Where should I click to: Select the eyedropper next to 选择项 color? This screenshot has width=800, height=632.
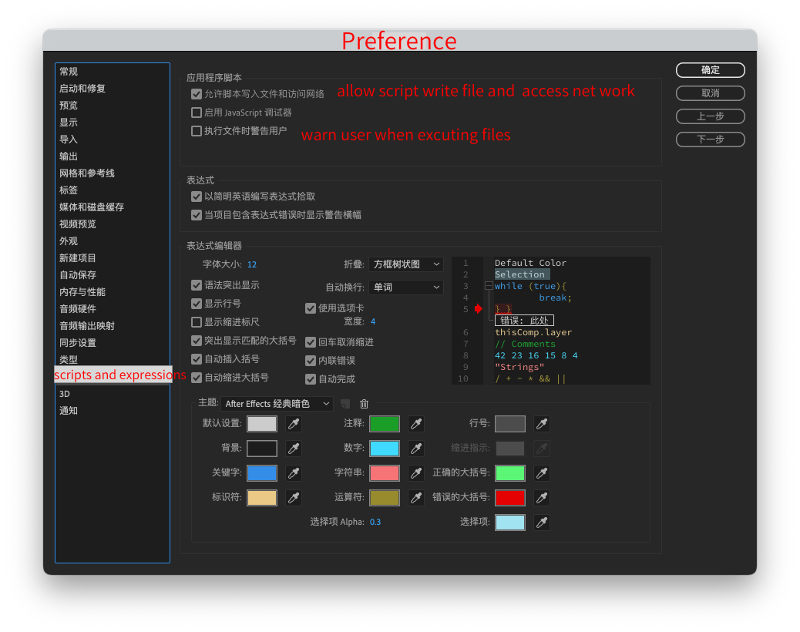(541, 522)
